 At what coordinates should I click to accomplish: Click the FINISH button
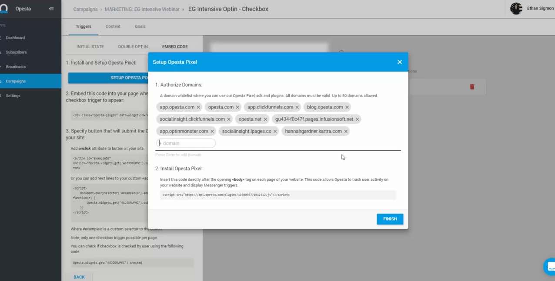[x=390, y=219]
